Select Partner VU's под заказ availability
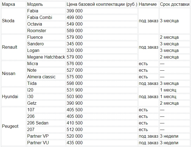This screenshot has height=147, width=191. (148, 143)
